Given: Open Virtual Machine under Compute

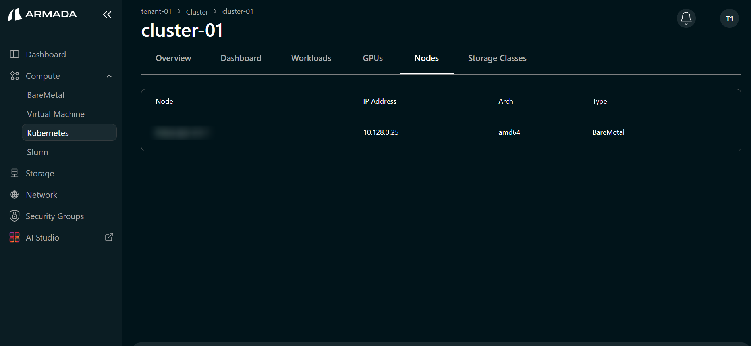Looking at the screenshot, I should (x=56, y=114).
